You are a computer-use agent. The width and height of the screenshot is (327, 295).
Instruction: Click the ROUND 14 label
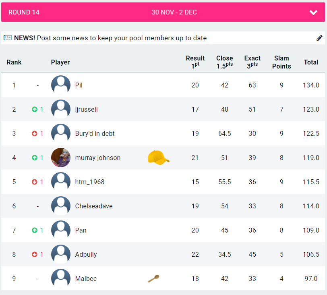point(24,12)
